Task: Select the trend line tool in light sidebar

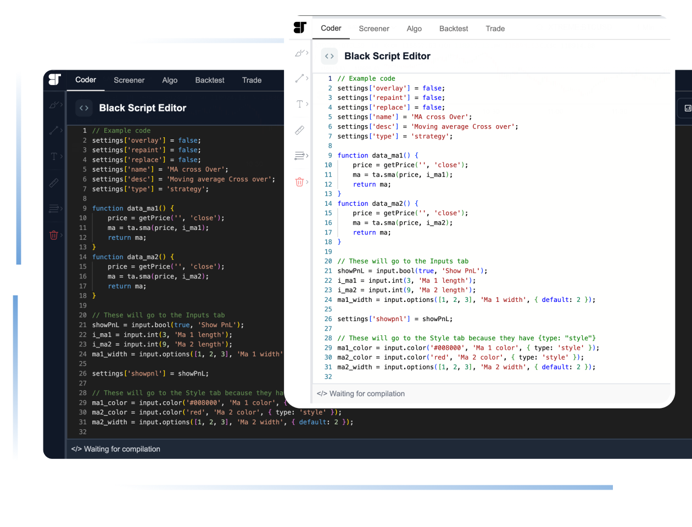Action: tap(299, 79)
